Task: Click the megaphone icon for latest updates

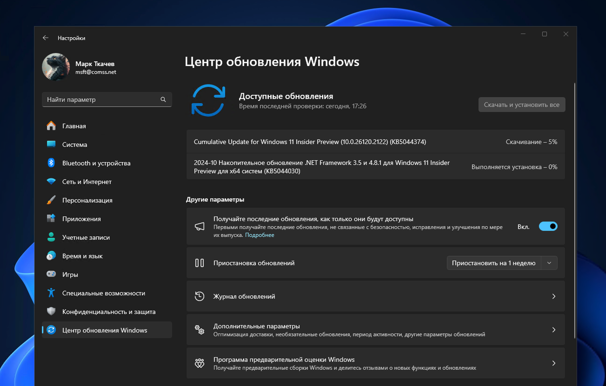Action: (x=200, y=226)
